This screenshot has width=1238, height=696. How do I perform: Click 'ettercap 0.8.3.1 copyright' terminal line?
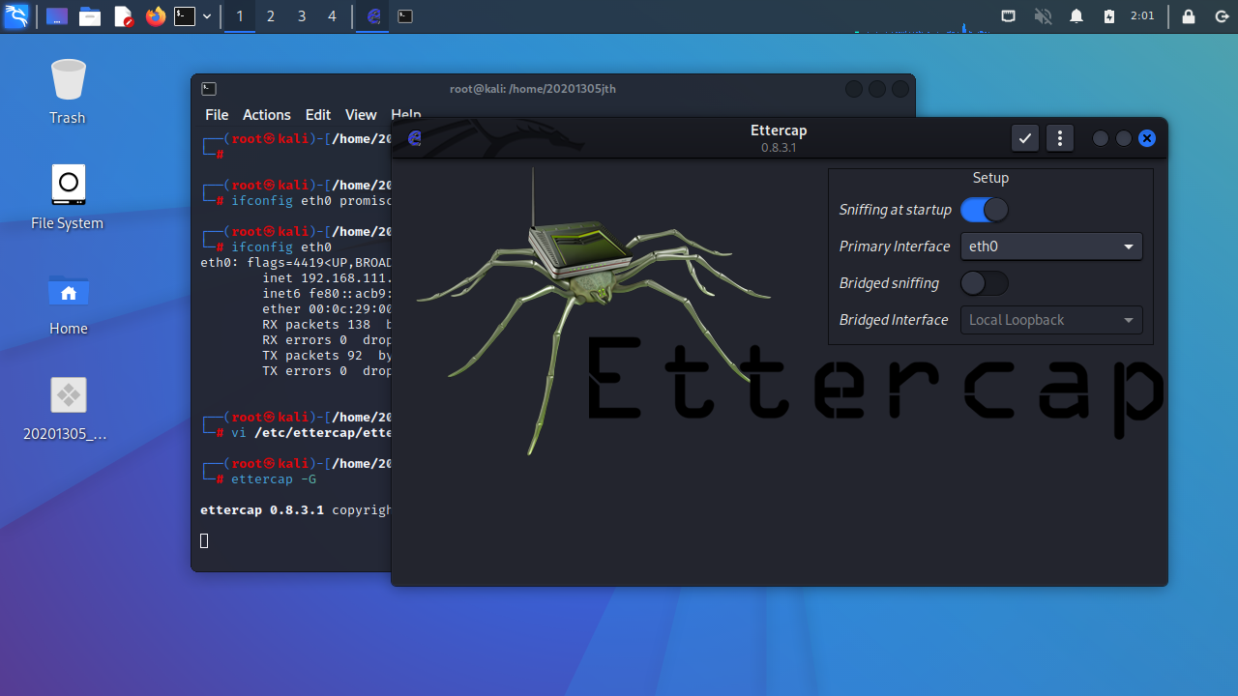(x=296, y=510)
